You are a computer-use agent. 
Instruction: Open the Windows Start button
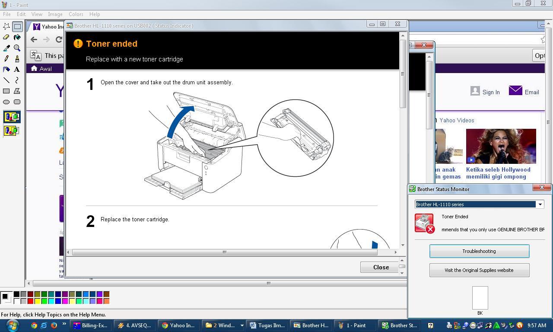(13, 325)
